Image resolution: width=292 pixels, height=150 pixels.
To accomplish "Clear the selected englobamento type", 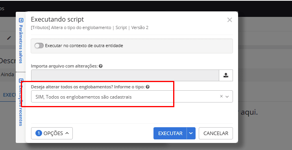I will pos(221,96).
